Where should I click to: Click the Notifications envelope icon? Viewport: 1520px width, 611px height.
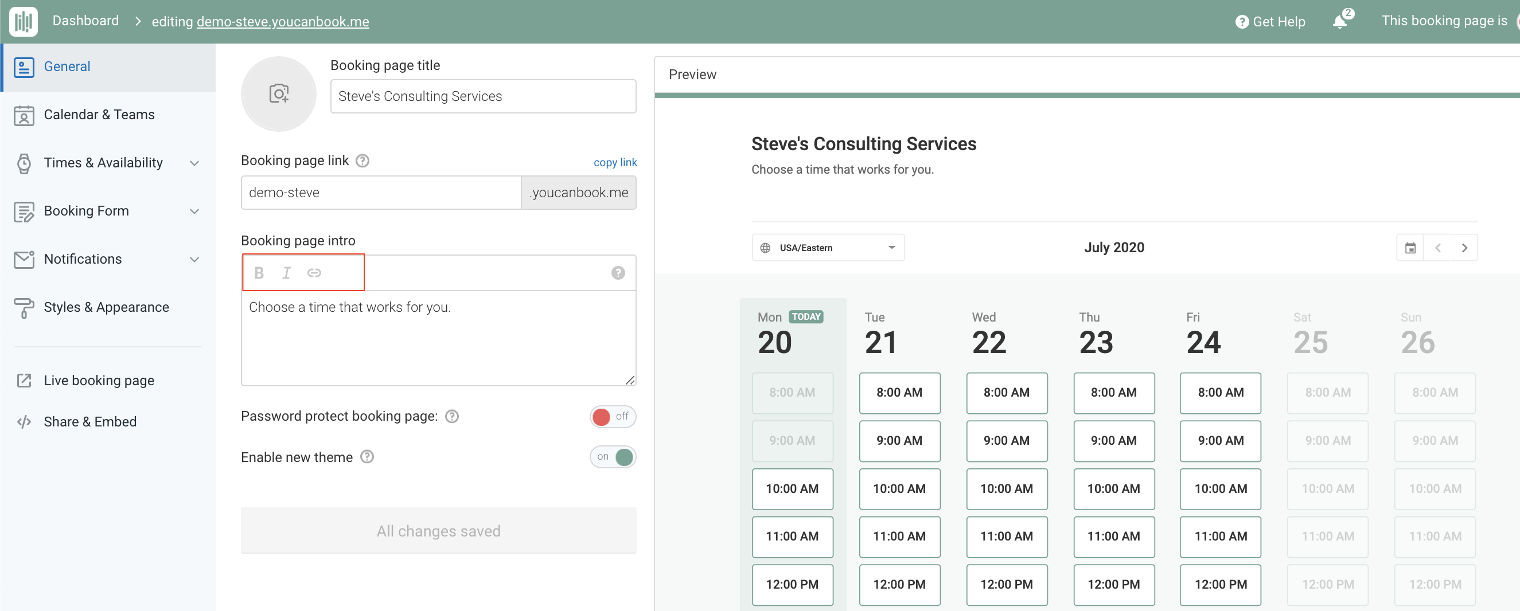[24, 260]
